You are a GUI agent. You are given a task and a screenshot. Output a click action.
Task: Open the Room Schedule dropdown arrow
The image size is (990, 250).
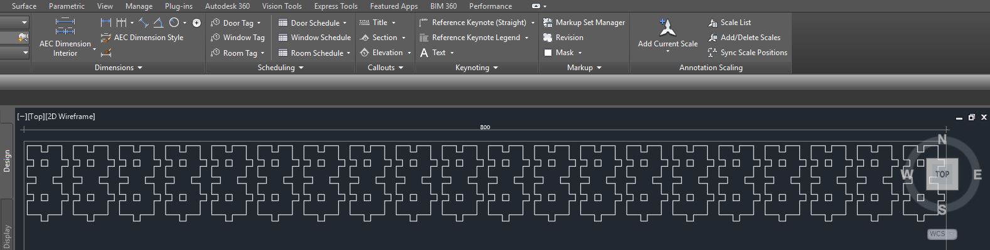click(x=348, y=53)
